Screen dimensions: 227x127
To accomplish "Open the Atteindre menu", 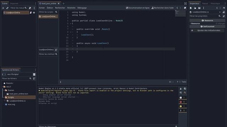I will (71, 8).
